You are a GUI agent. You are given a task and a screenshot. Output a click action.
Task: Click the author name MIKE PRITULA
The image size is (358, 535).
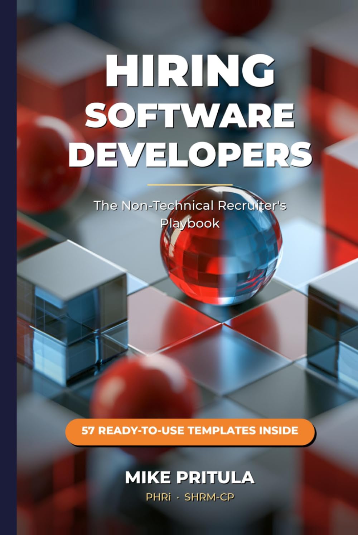coord(190,478)
